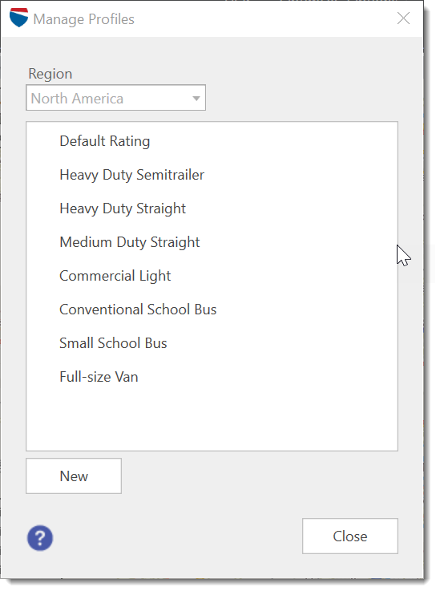Select Heavy Duty Semitrailer profile
Viewport: 436px width, 591px height.
point(132,175)
